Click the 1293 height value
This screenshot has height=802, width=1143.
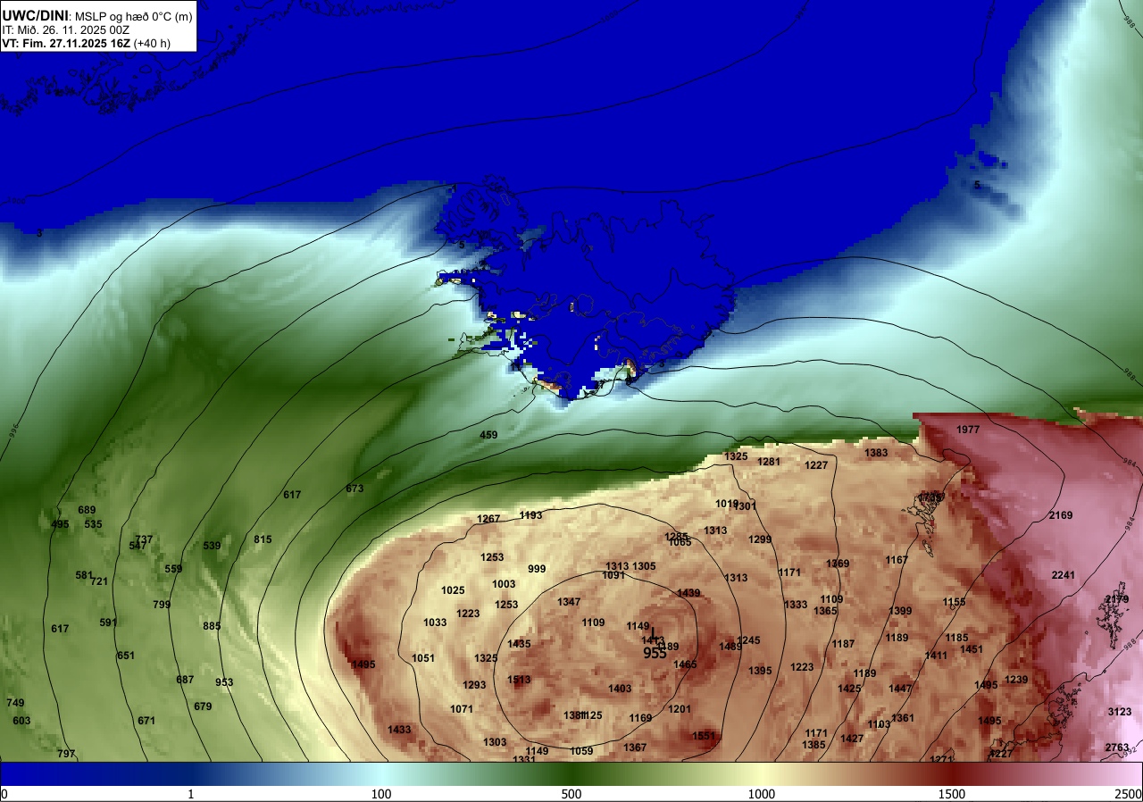(474, 685)
